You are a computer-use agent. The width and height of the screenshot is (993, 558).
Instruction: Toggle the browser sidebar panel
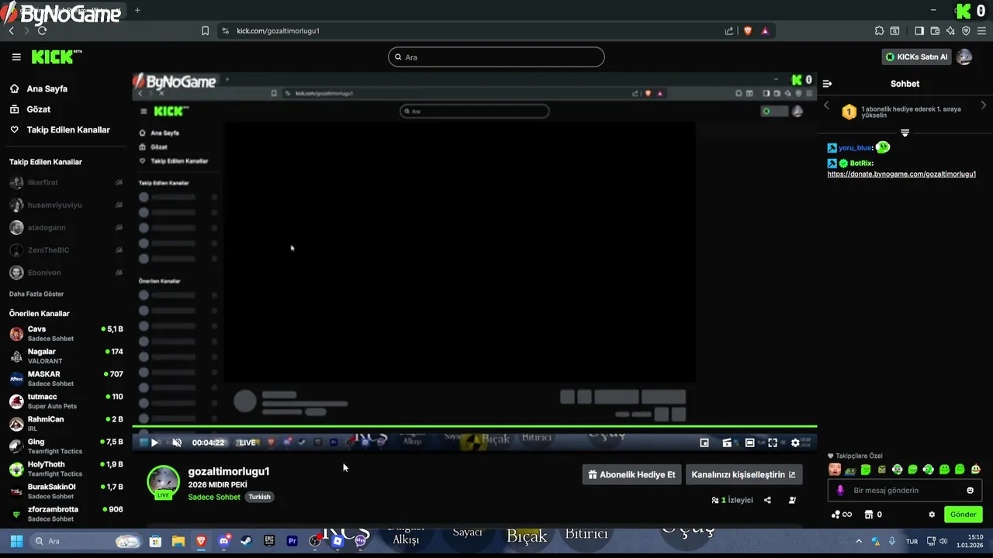919,31
